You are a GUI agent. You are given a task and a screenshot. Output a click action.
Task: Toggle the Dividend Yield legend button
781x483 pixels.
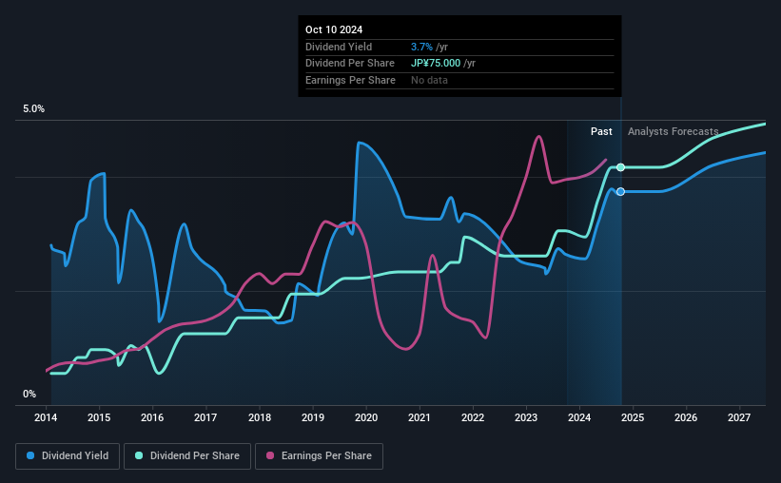tap(68, 456)
